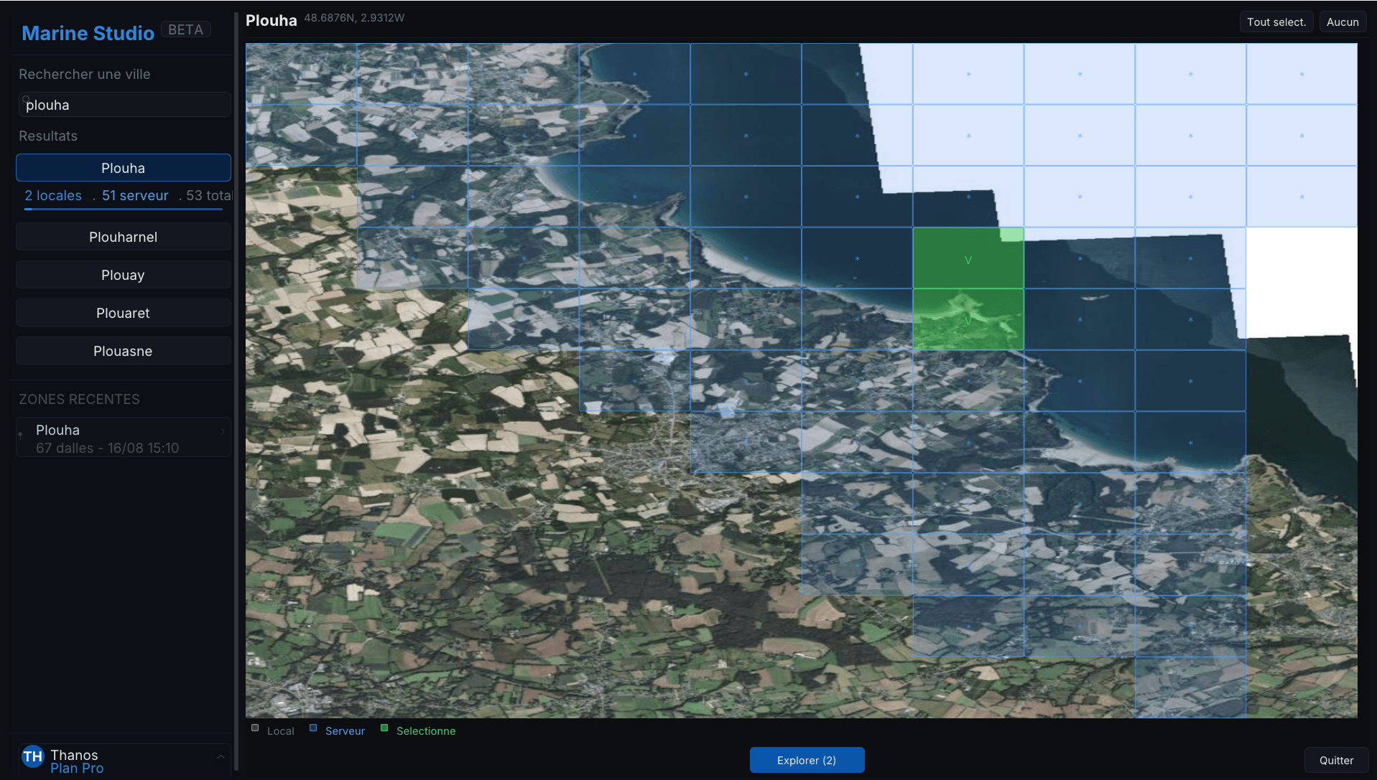
Task: Click the '51 serveur' count
Action: pyautogui.click(x=135, y=195)
